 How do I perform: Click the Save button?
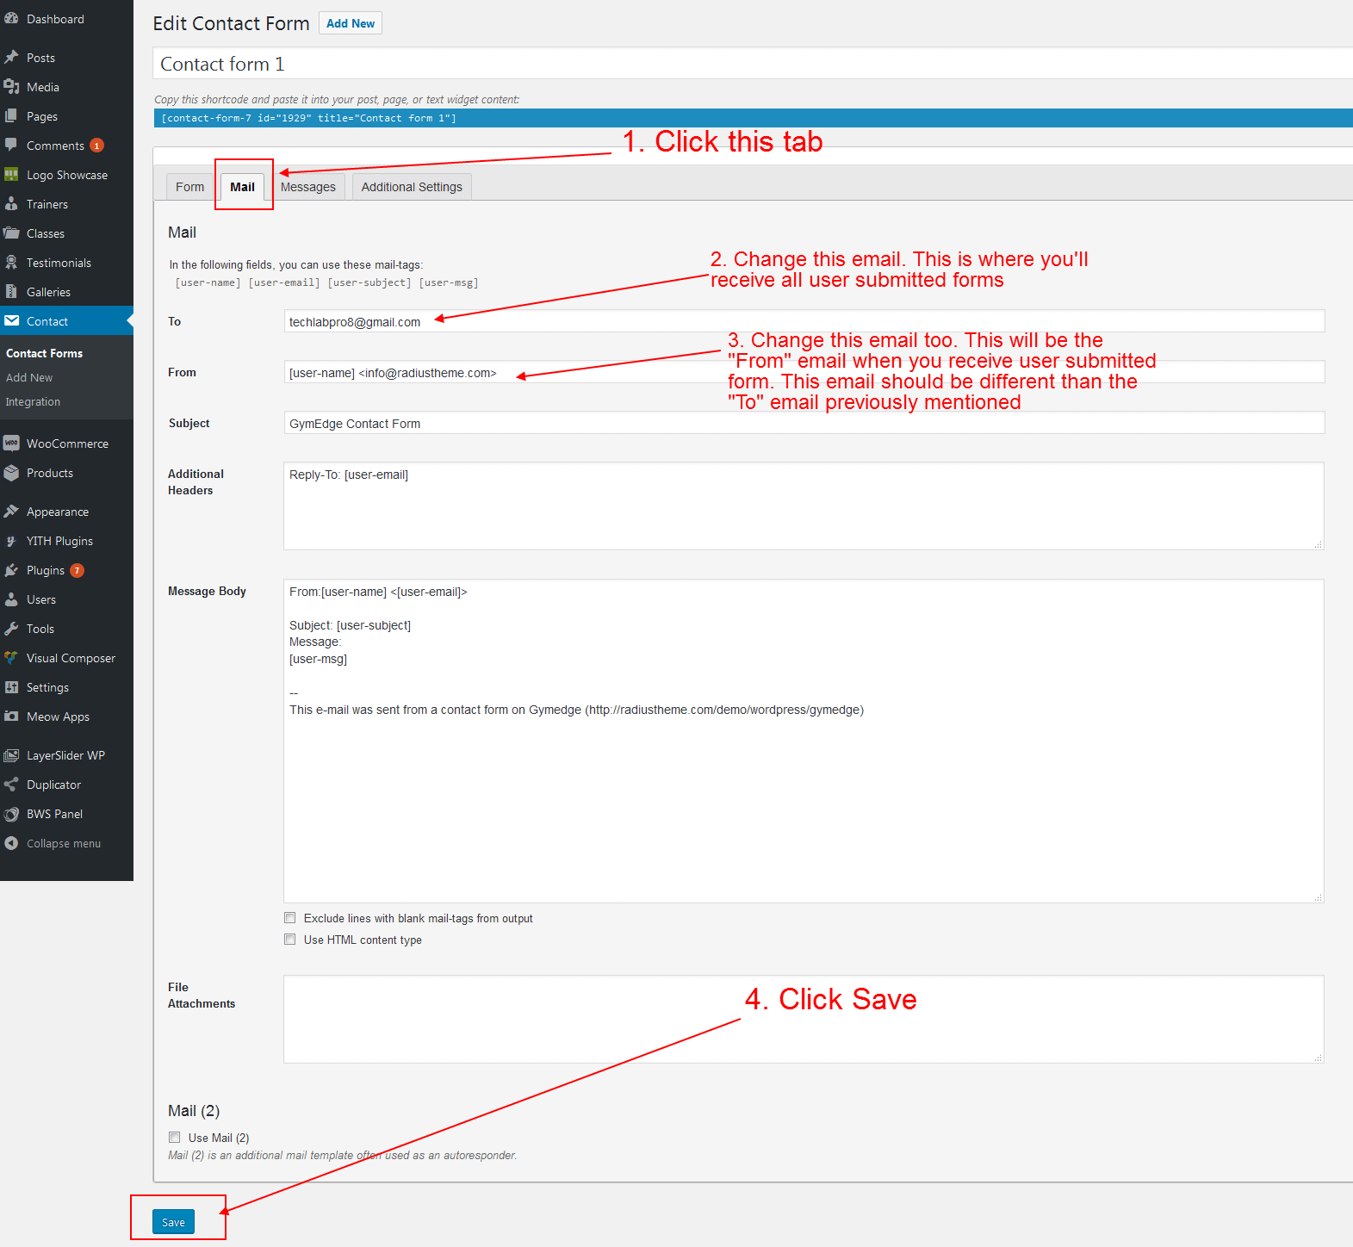tap(173, 1222)
